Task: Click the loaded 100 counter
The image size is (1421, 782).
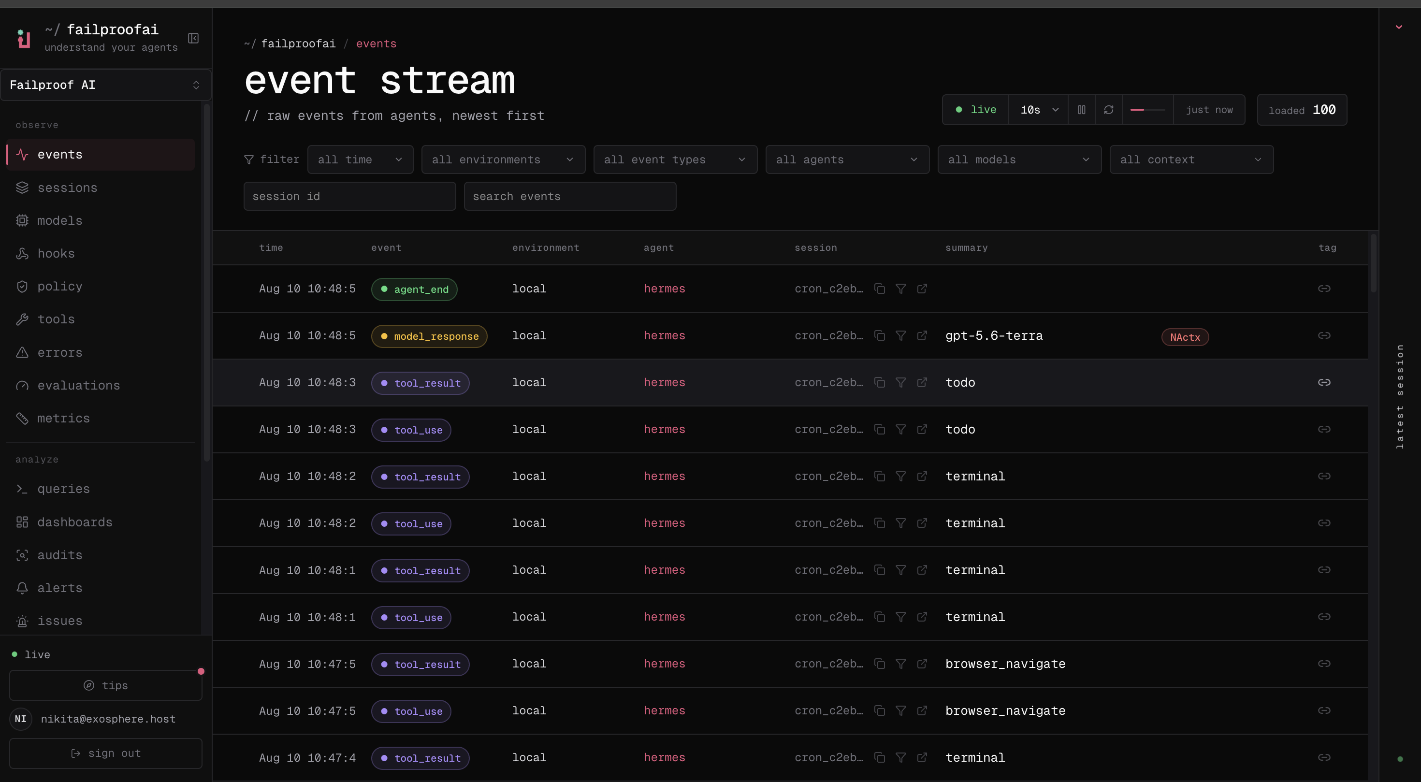Action: coord(1302,110)
